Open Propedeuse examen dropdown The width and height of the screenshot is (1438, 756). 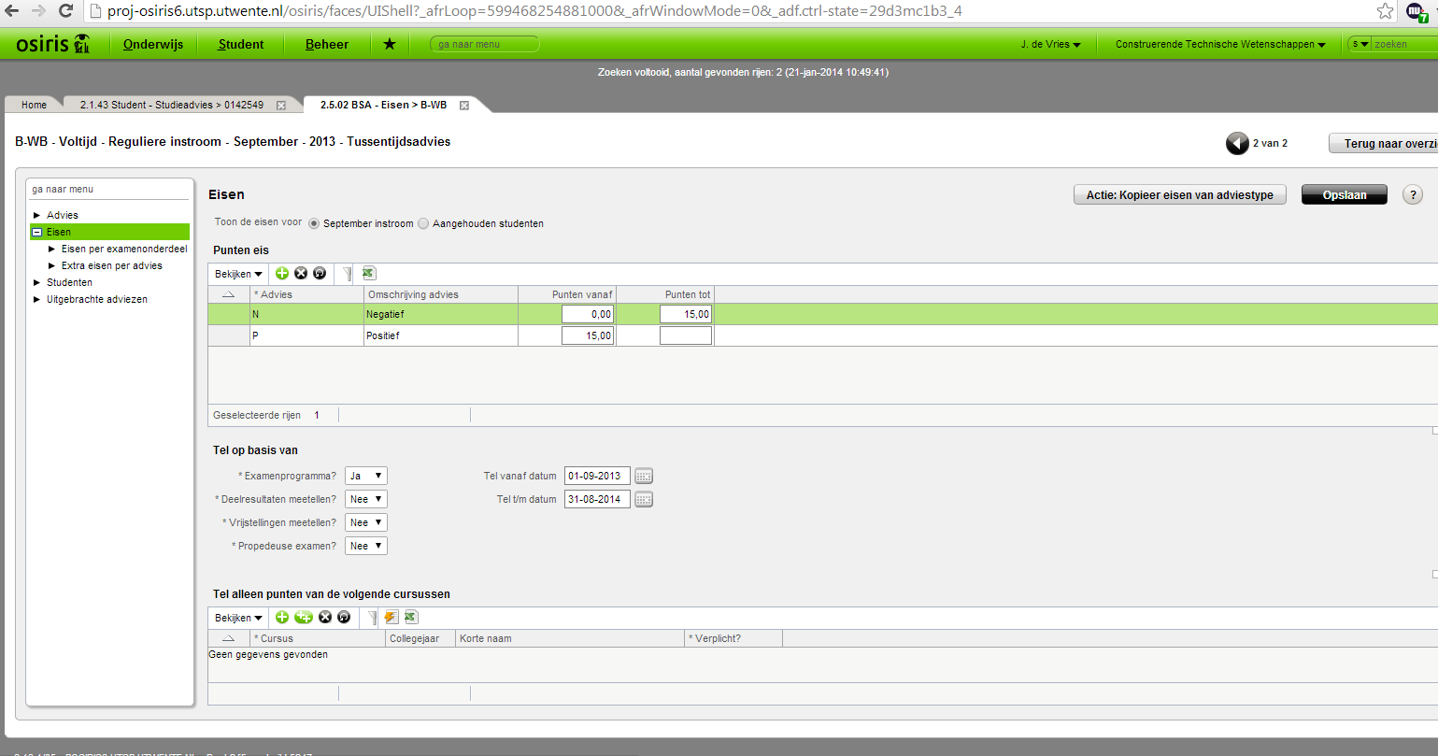(x=365, y=546)
